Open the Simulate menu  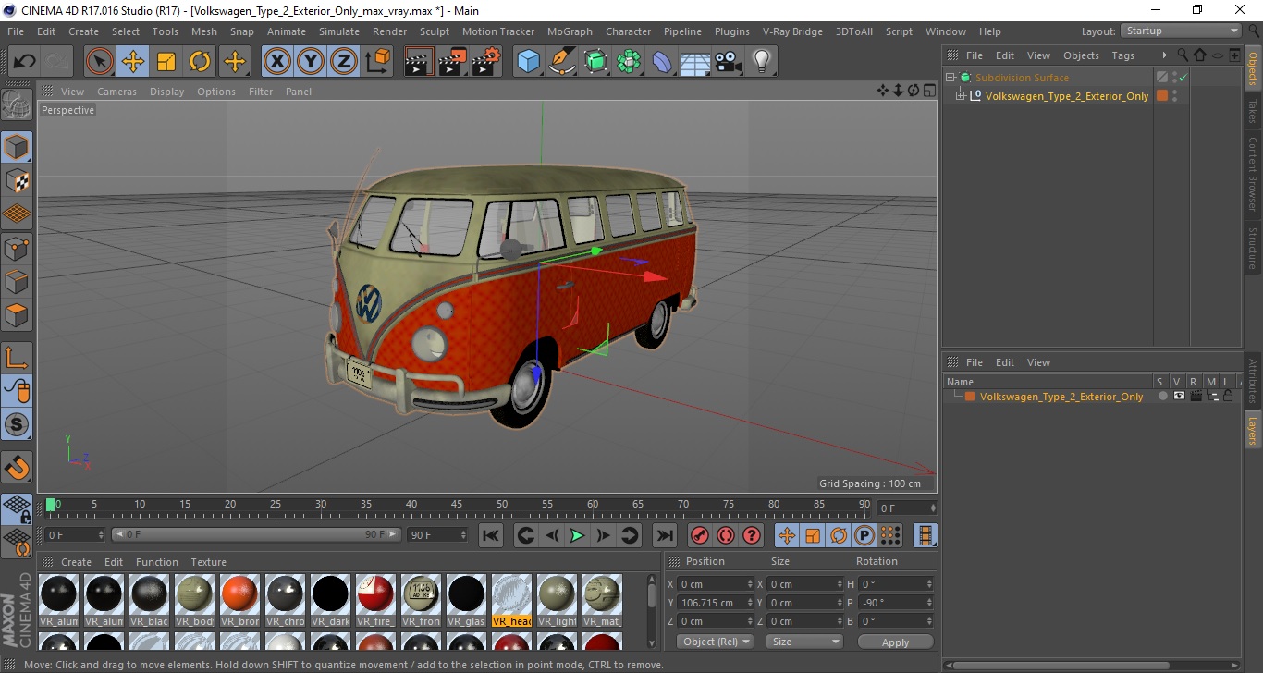(x=339, y=31)
